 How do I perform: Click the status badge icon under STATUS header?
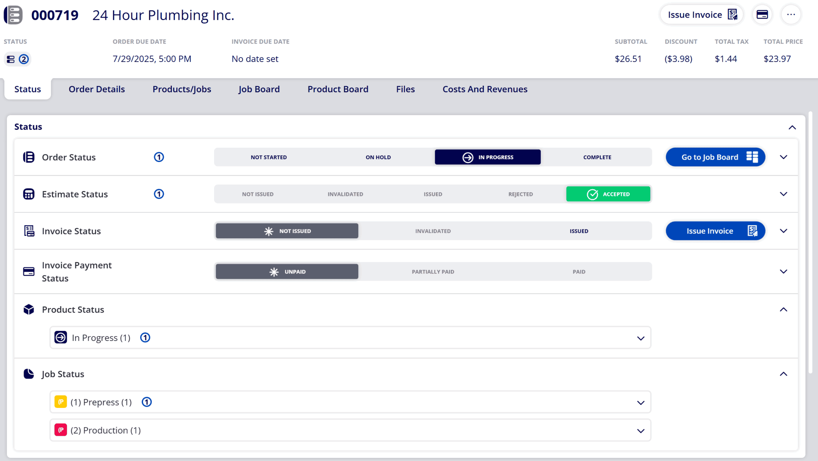pyautogui.click(x=10, y=59)
